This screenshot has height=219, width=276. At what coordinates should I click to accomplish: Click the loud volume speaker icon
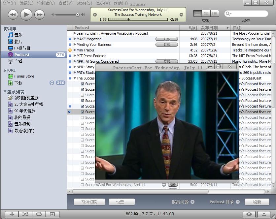[83, 15]
